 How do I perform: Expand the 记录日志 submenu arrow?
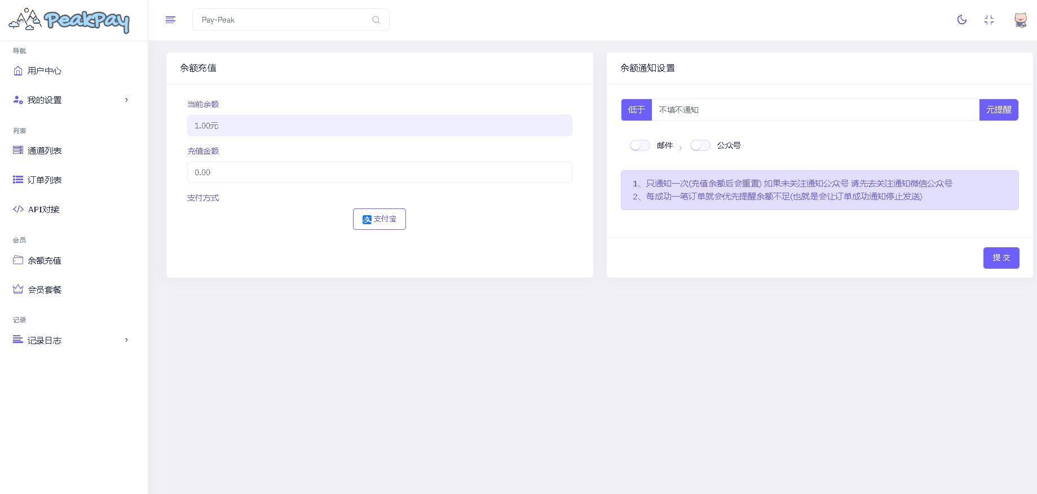[126, 340]
